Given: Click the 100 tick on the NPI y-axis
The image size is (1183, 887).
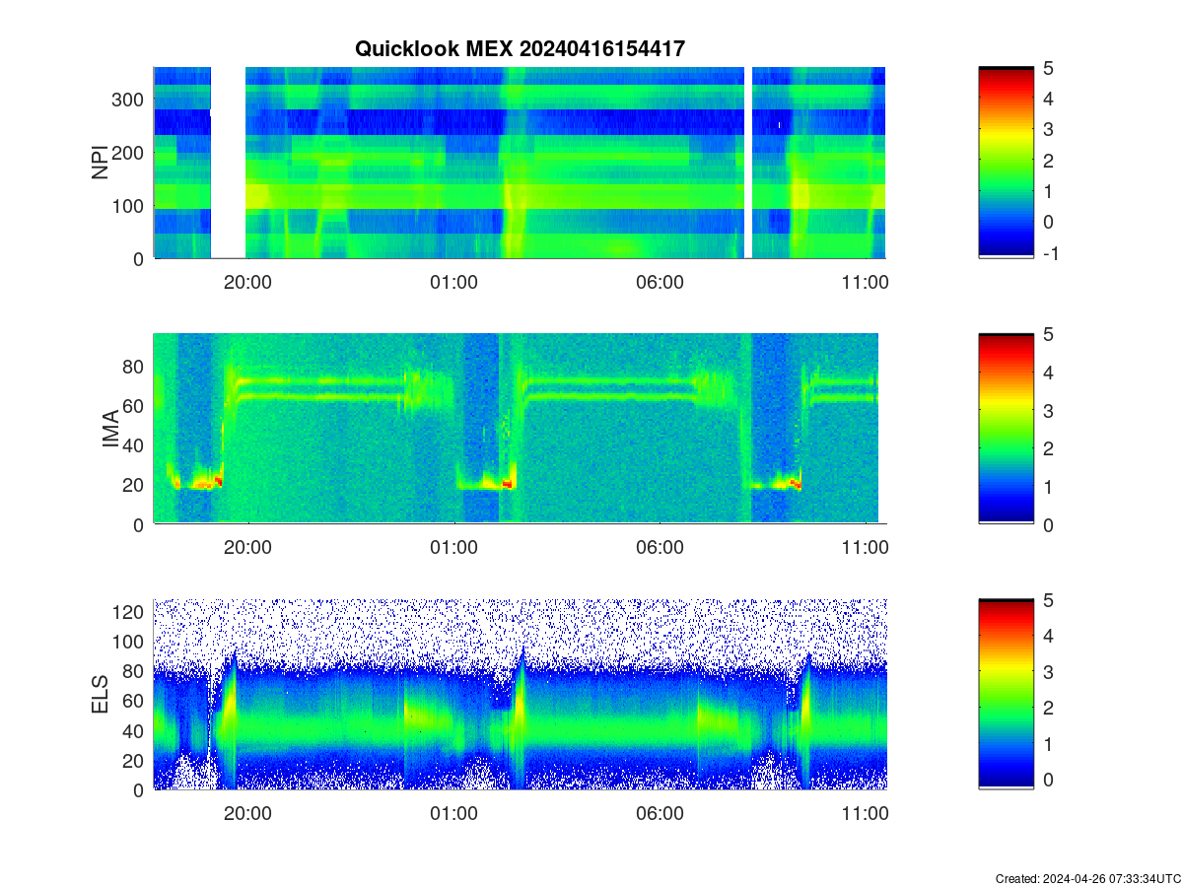Looking at the screenshot, I should tap(130, 206).
